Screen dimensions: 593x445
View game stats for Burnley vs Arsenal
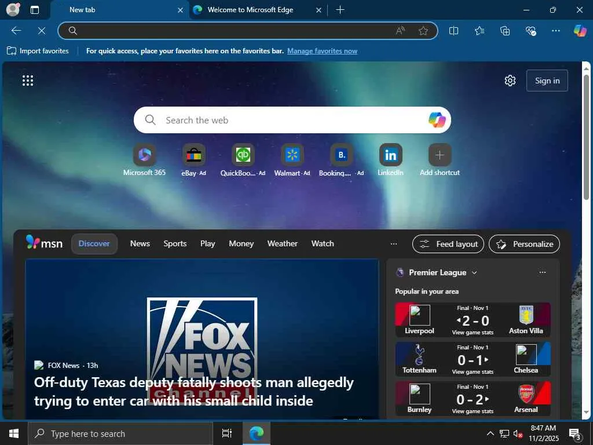[x=473, y=411]
